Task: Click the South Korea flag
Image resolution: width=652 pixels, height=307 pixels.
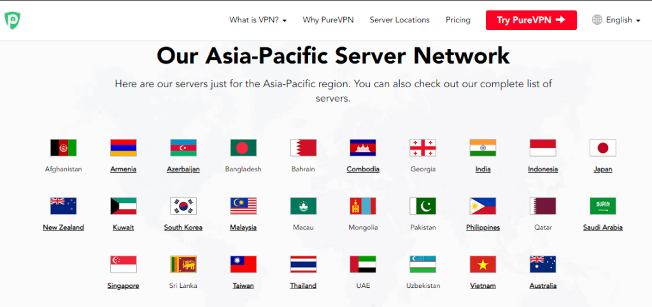Action: [x=183, y=206]
